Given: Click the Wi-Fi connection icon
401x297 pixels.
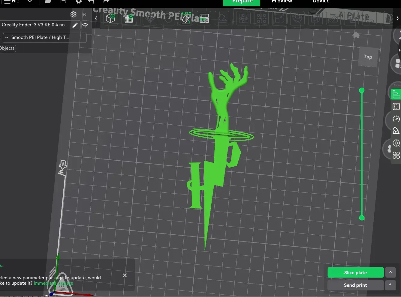Looking at the screenshot, I should pos(85,25).
